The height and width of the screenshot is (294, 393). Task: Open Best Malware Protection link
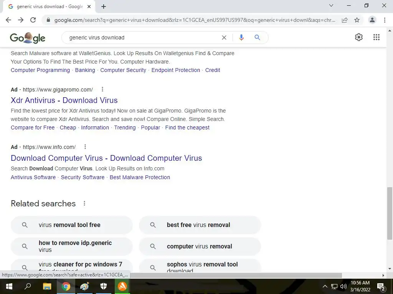[140, 177]
